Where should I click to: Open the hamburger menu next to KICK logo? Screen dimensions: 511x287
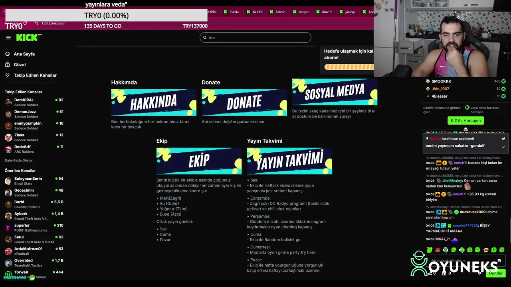(x=8, y=37)
